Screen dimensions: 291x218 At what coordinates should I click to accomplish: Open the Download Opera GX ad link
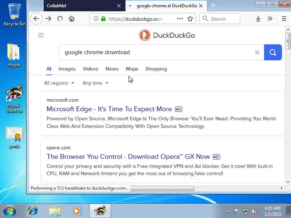128,157
